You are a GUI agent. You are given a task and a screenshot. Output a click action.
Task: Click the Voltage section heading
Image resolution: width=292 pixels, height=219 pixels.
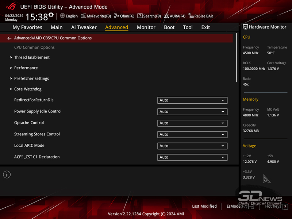tap(249, 146)
